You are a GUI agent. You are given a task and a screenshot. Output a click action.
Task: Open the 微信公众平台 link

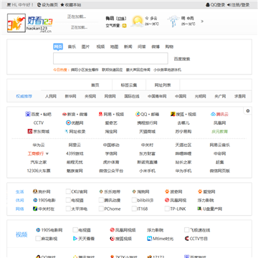point(111,171)
